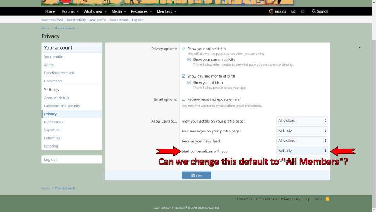Open Start conversations with you dropdown
The height and width of the screenshot is (212, 376).
pos(302,151)
